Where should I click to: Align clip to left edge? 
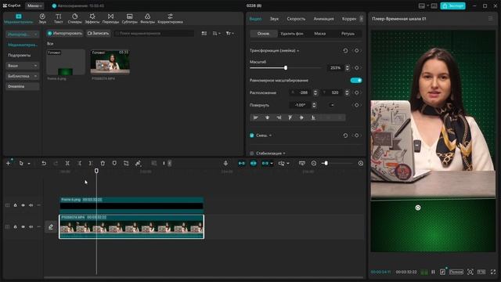pyautogui.click(x=256, y=117)
